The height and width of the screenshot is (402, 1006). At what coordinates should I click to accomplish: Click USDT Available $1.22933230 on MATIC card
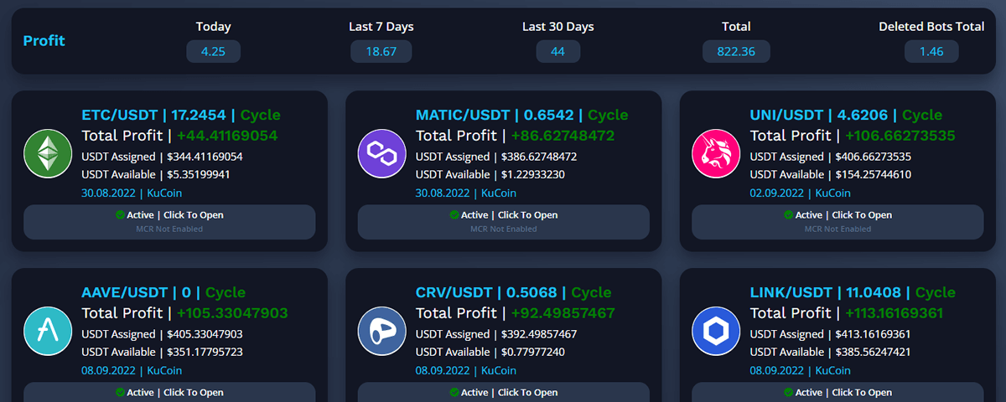click(x=490, y=174)
